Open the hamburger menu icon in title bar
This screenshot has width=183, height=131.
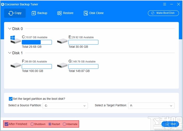165,4
